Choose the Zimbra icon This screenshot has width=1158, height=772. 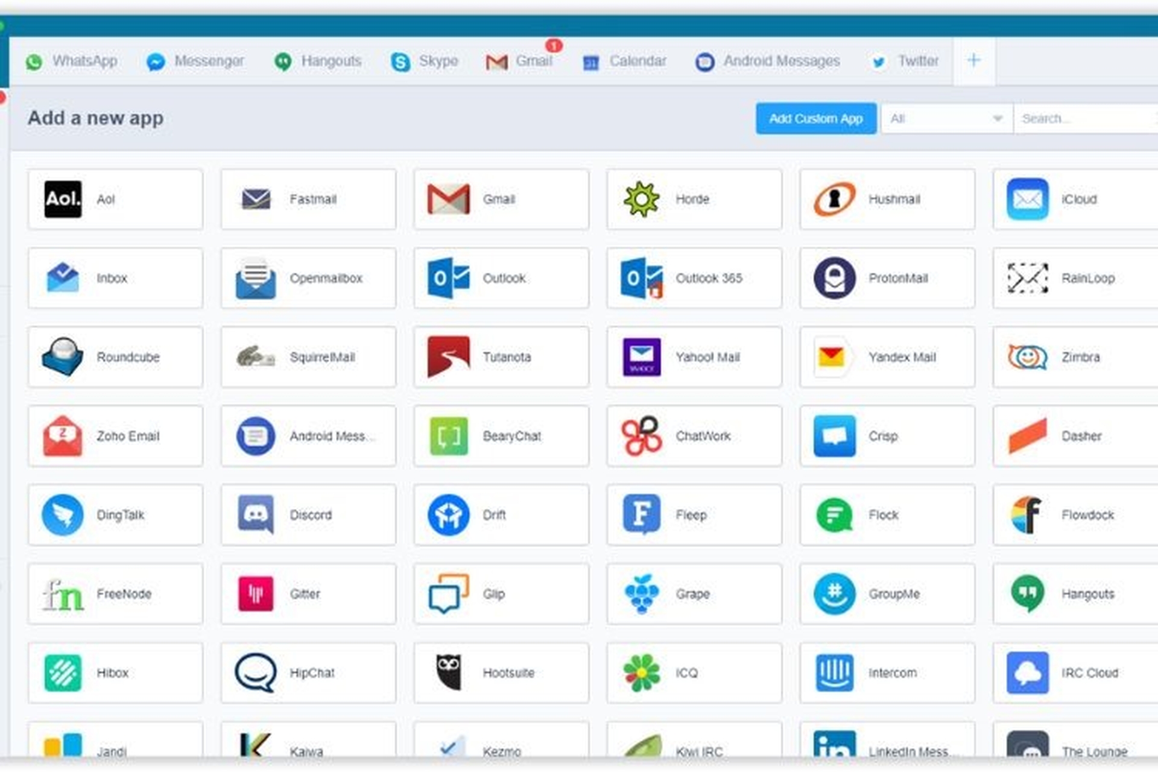click(1028, 357)
